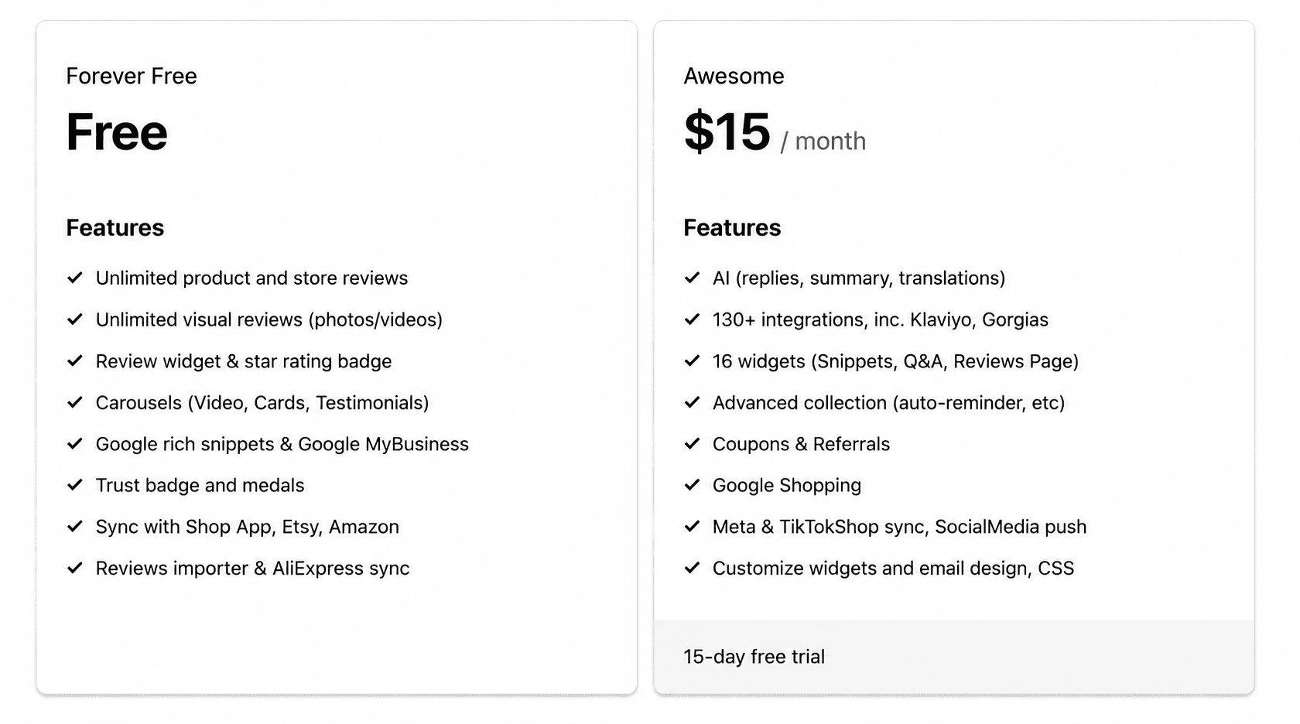
Task: Click checkmark next to Customize widgets and email design
Action: click(x=692, y=568)
